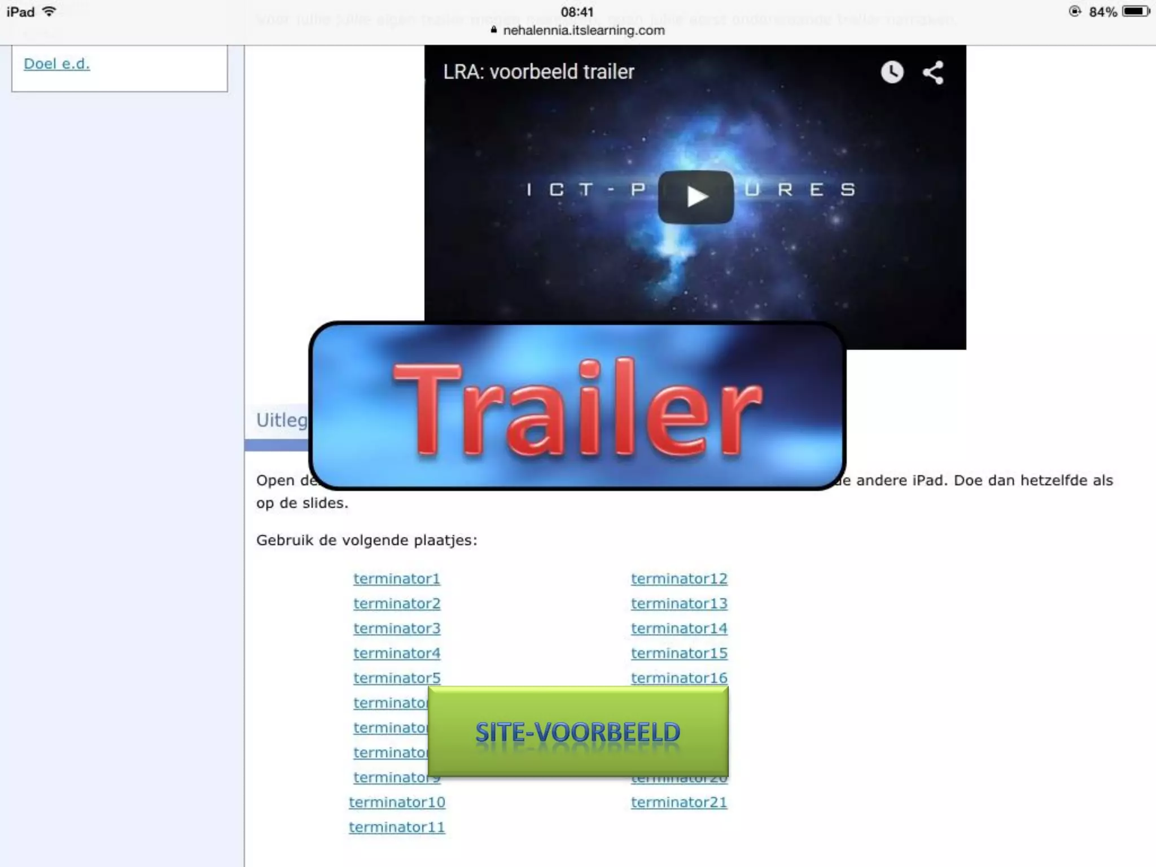The width and height of the screenshot is (1156, 867).
Task: Tap the green SITE-VOORBEELD button
Action: (x=578, y=732)
